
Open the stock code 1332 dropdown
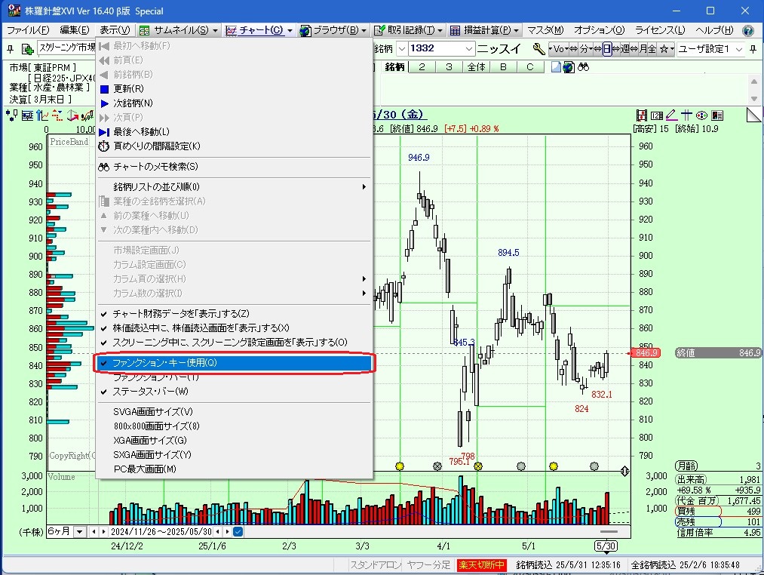coord(468,49)
